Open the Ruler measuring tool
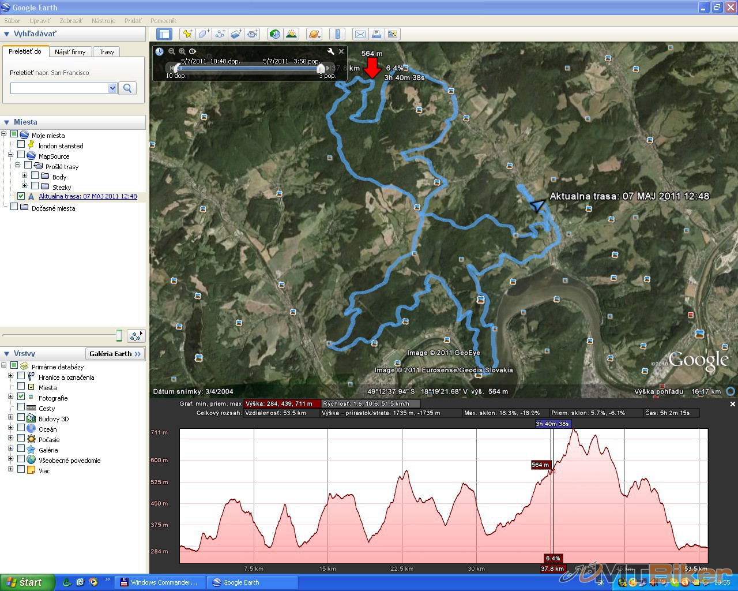This screenshot has height=591, width=738. coord(337,34)
